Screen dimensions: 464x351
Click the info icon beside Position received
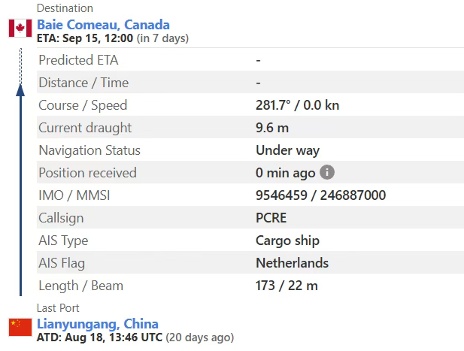point(326,172)
